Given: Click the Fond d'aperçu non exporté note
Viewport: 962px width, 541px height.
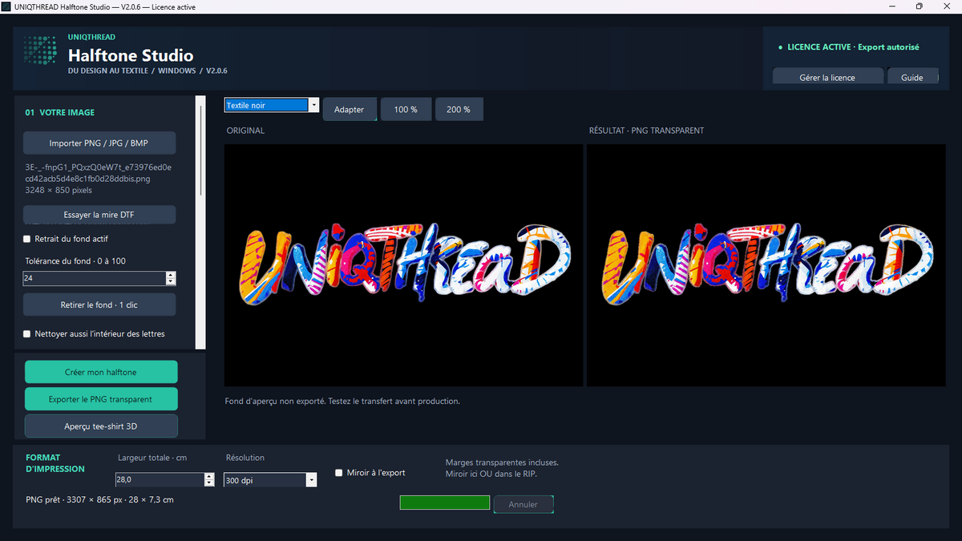Looking at the screenshot, I should [343, 401].
